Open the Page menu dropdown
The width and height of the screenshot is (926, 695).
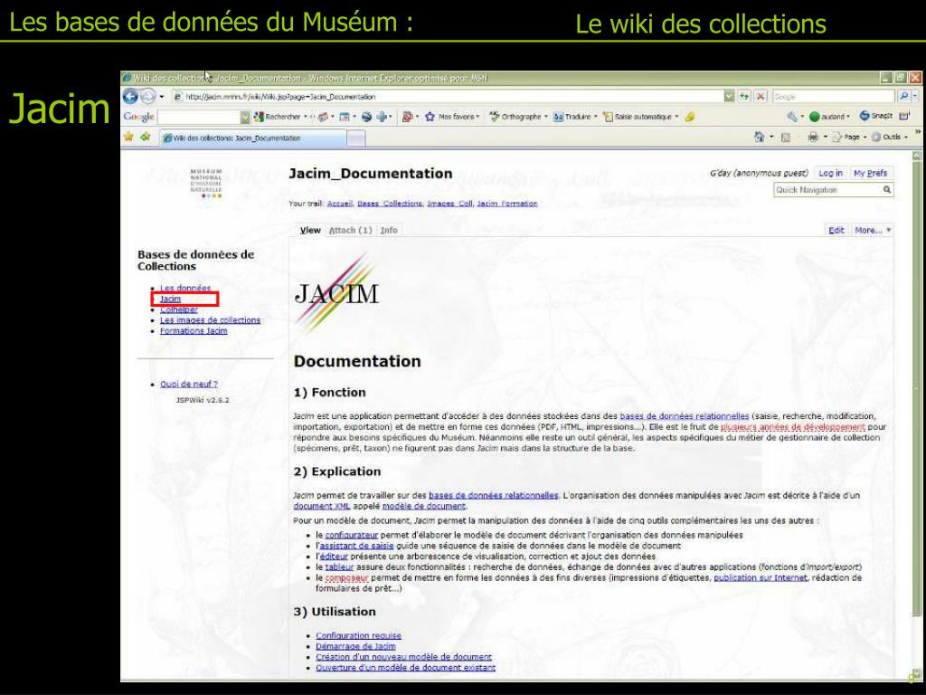tap(848, 138)
